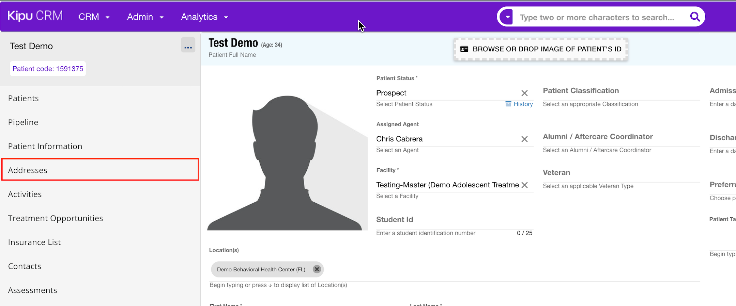Screen dimensions: 736x306
Task: Click the ID card icon in upload button
Action: click(x=464, y=49)
